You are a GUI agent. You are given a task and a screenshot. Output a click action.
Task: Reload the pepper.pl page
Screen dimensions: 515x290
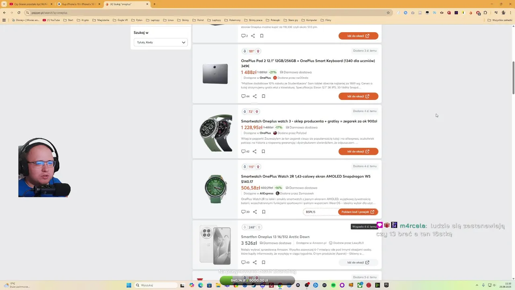(19, 12)
